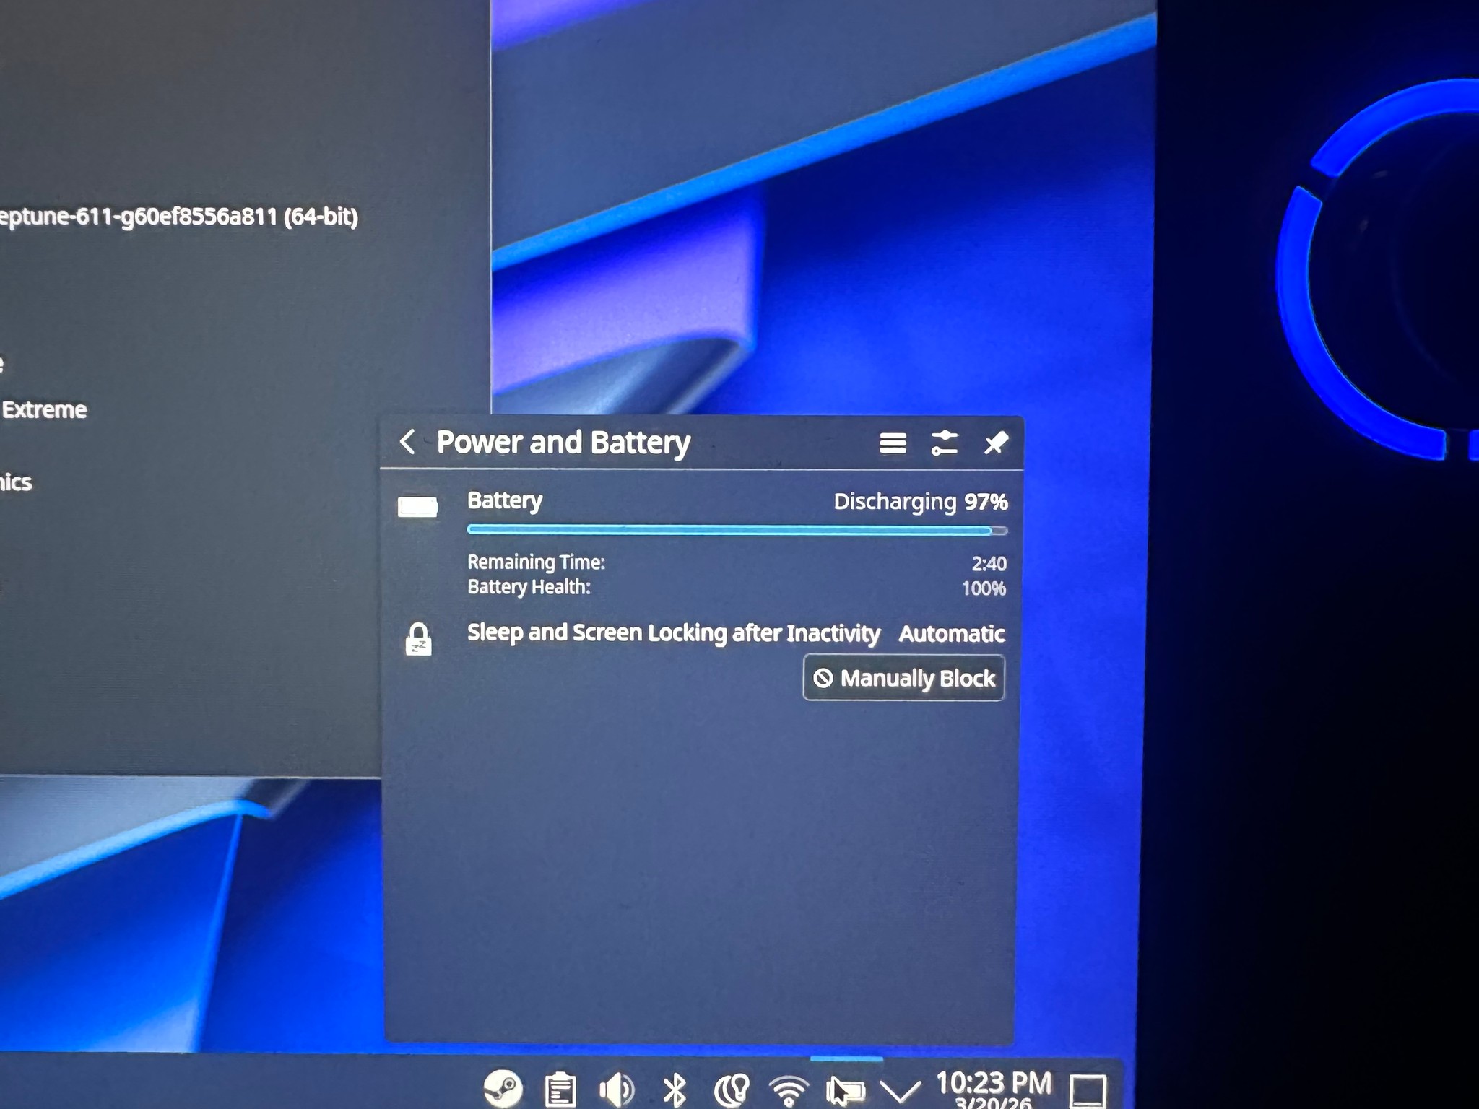Click Manually Block button
Screen dimensions: 1479x1109
coord(903,678)
